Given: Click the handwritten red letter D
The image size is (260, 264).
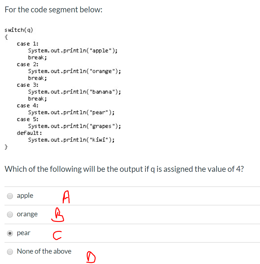Looking at the screenshot, I should coord(90,256).
